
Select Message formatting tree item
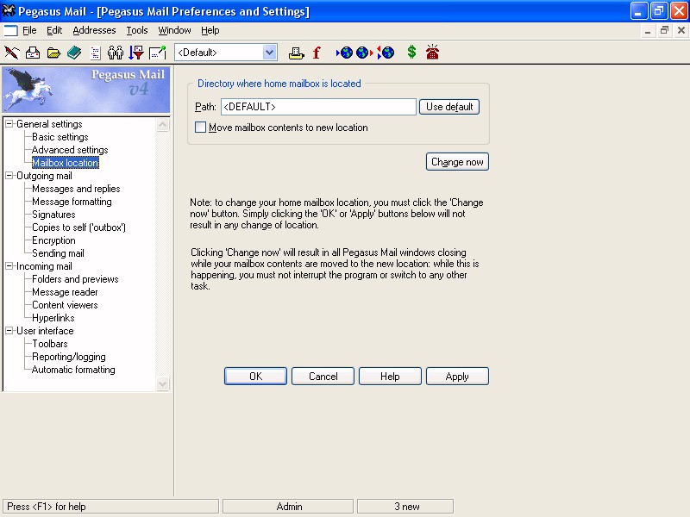pos(72,202)
